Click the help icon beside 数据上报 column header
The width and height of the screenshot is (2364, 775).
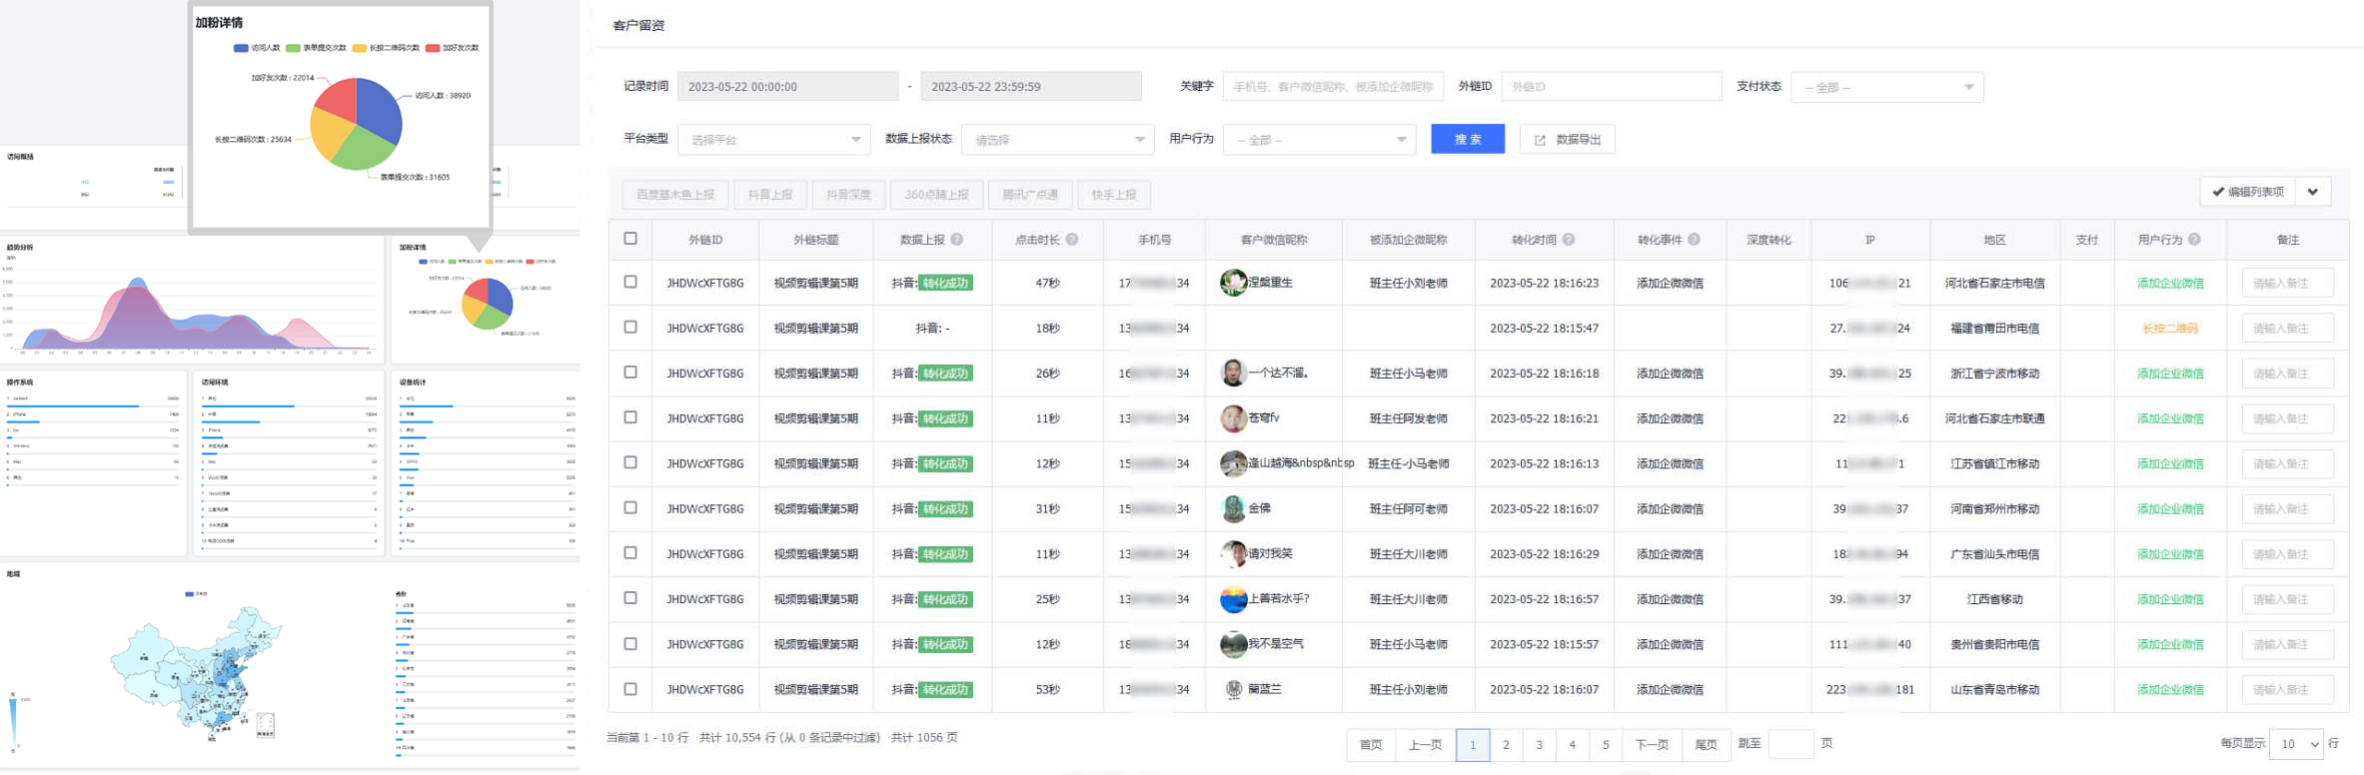[x=956, y=240]
